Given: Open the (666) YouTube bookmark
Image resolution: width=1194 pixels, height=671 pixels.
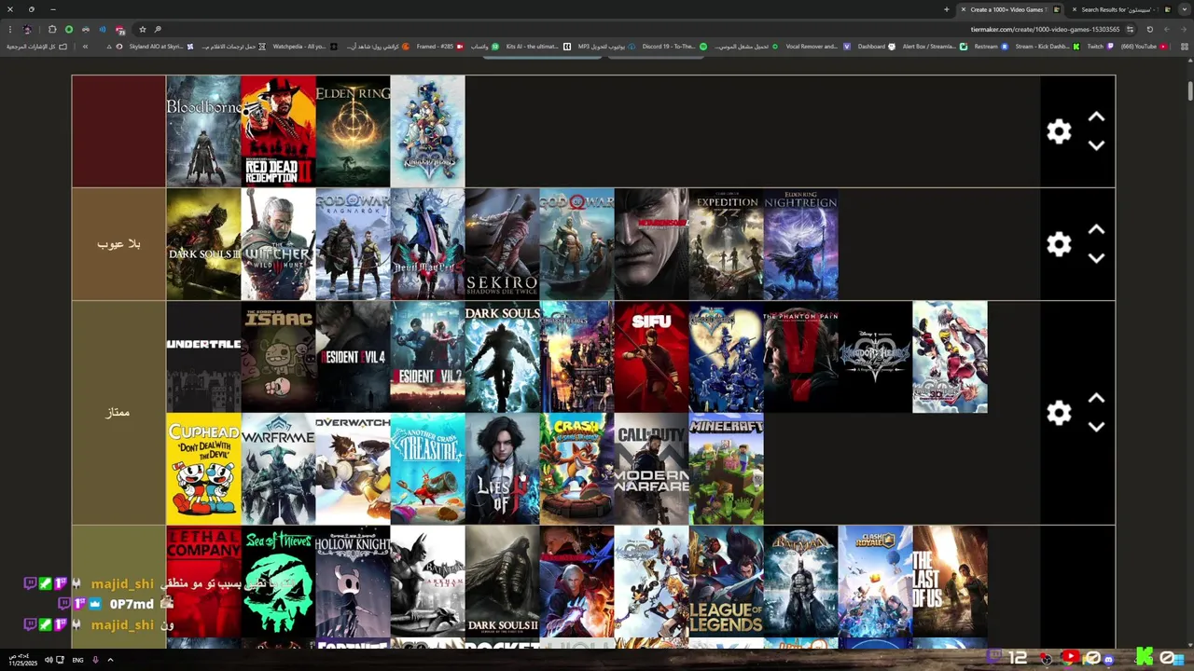Looking at the screenshot, I should 1144,47.
